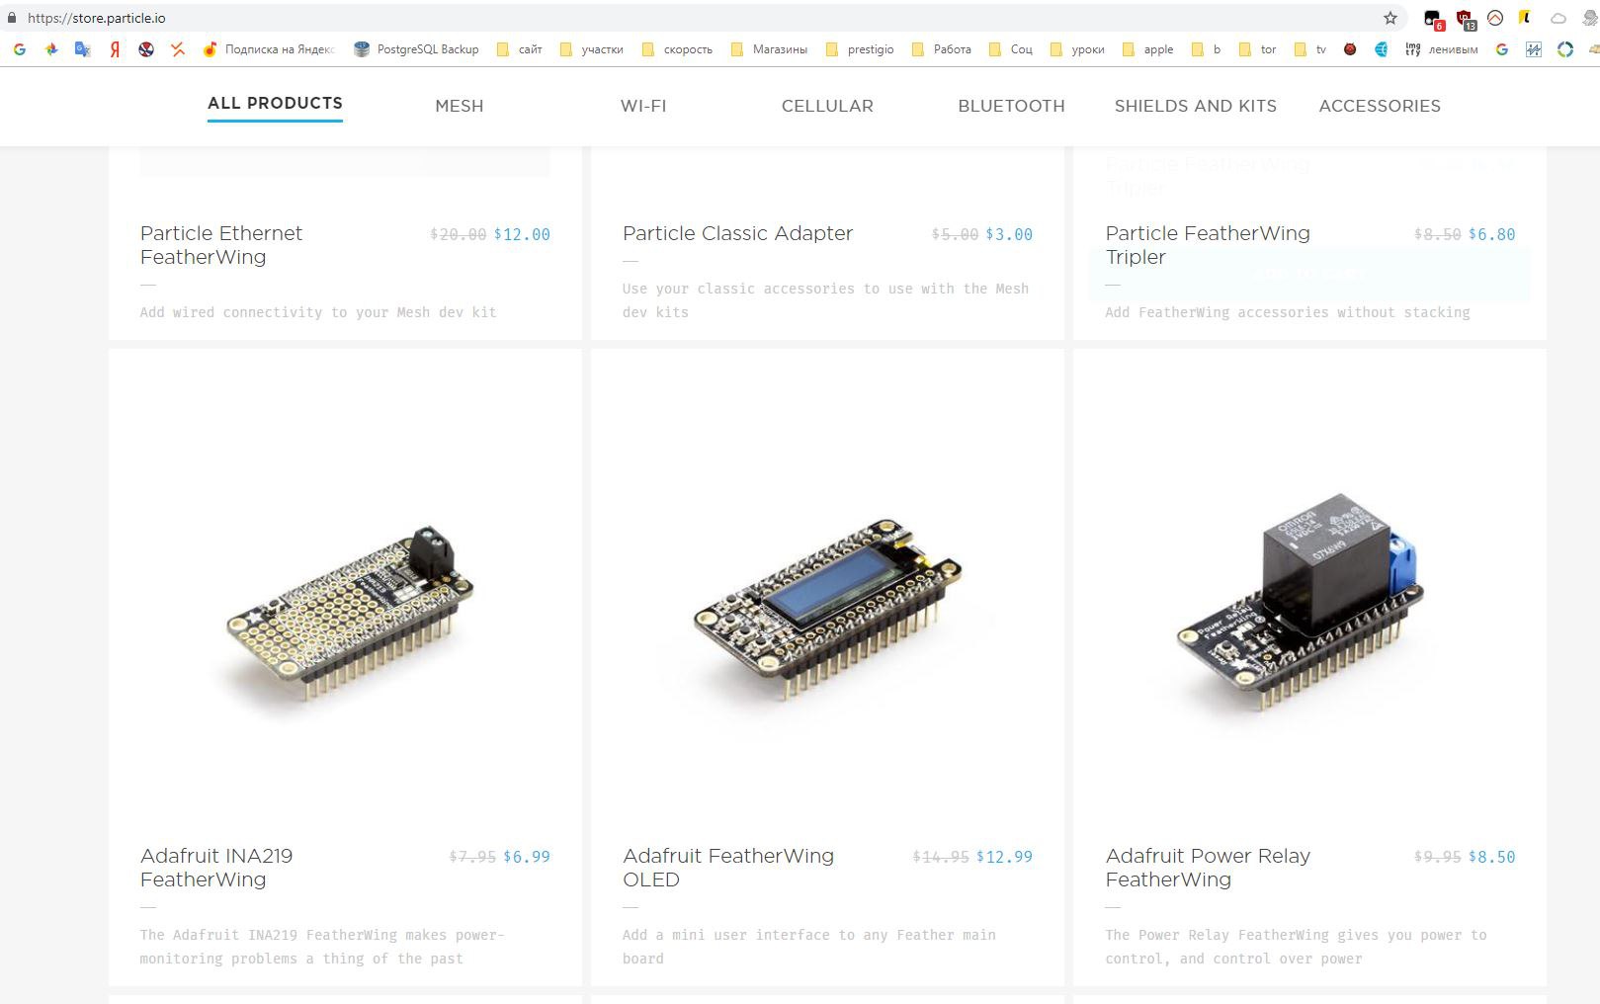Open the apple bookmark folder
This screenshot has height=1004, width=1600.
pos(1148,48)
